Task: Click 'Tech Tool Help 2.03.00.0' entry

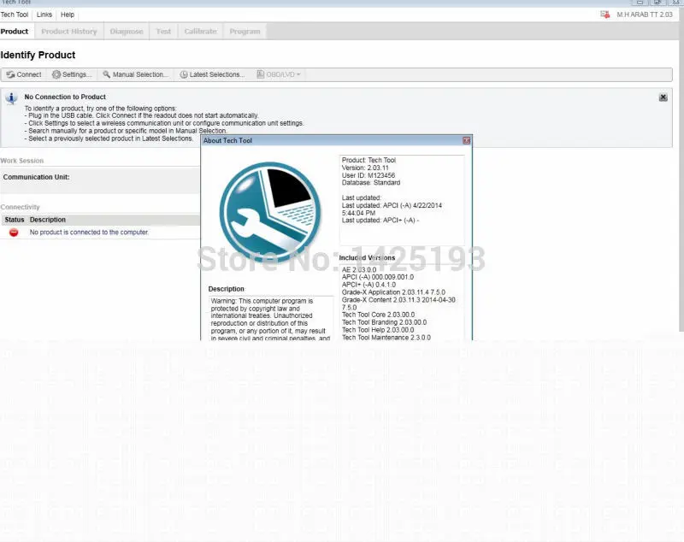Action: pyautogui.click(x=378, y=330)
